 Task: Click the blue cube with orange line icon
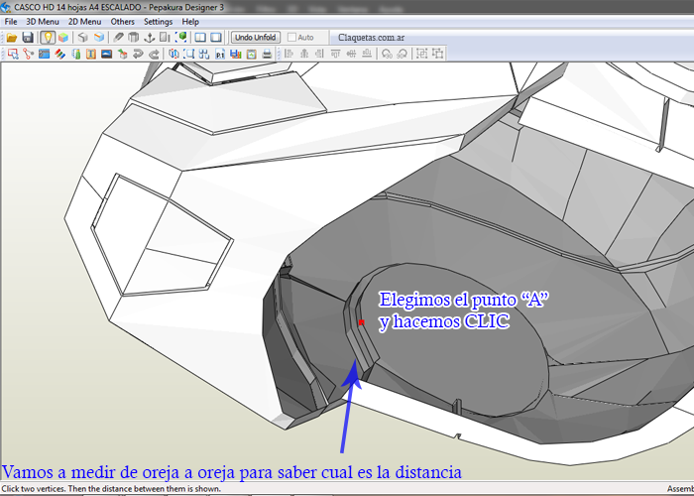tap(99, 38)
